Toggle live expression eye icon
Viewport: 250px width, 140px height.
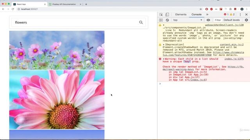[208, 20]
